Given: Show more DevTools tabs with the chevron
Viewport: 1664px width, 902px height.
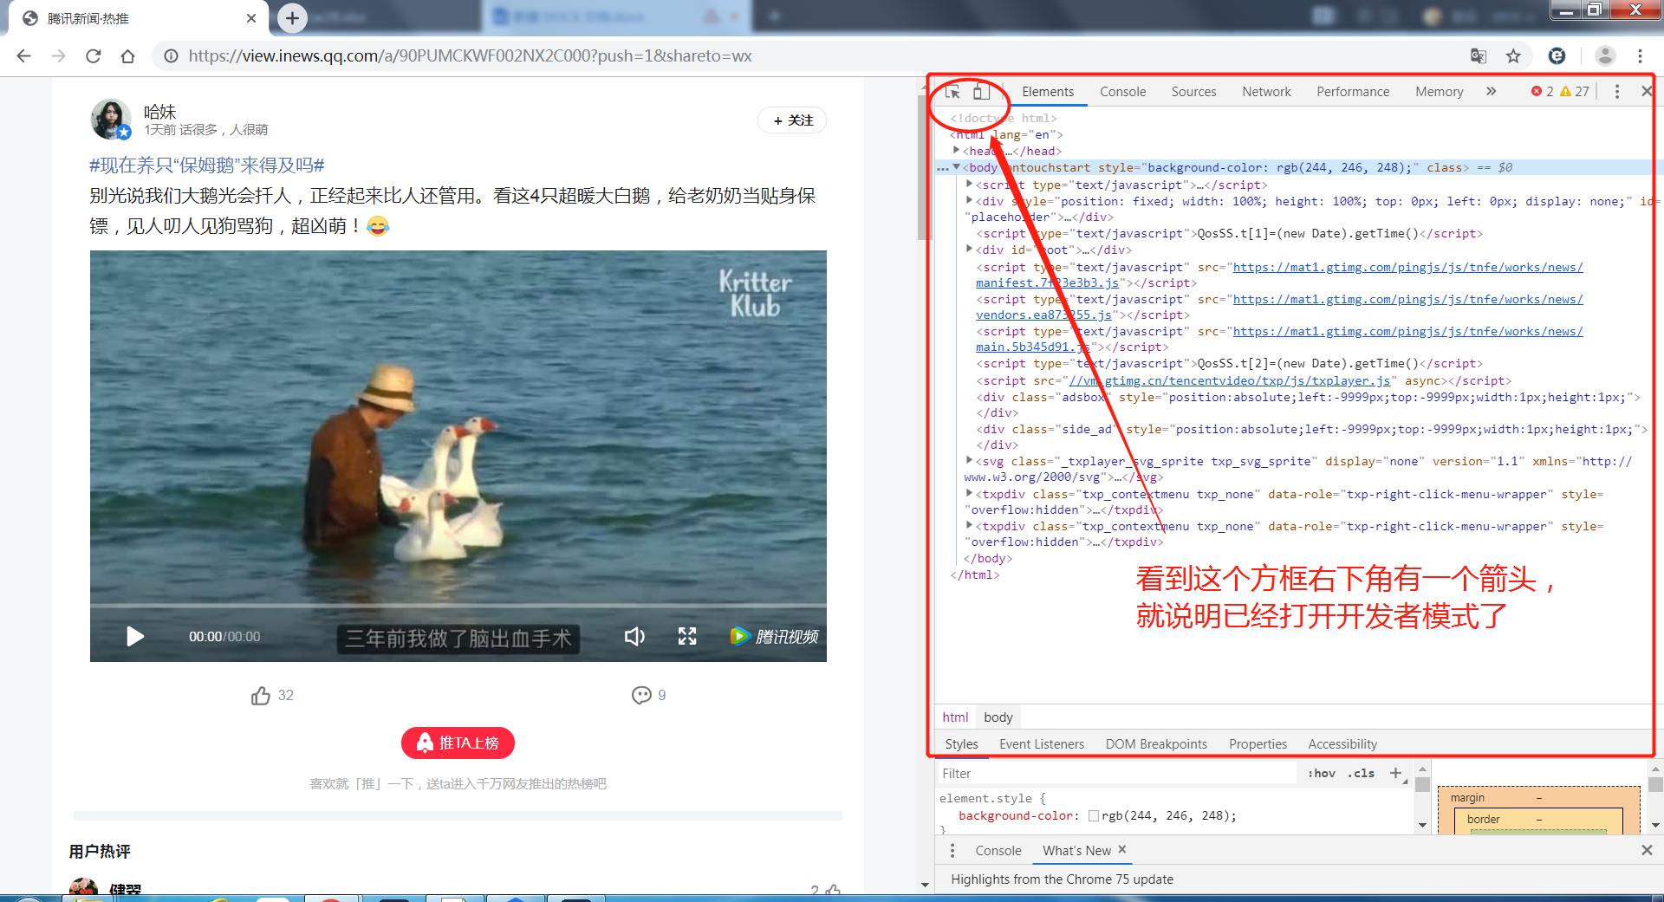Looking at the screenshot, I should tap(1491, 91).
